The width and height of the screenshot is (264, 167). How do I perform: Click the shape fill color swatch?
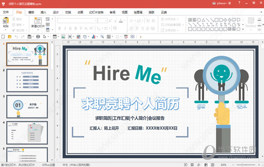pos(259,19)
